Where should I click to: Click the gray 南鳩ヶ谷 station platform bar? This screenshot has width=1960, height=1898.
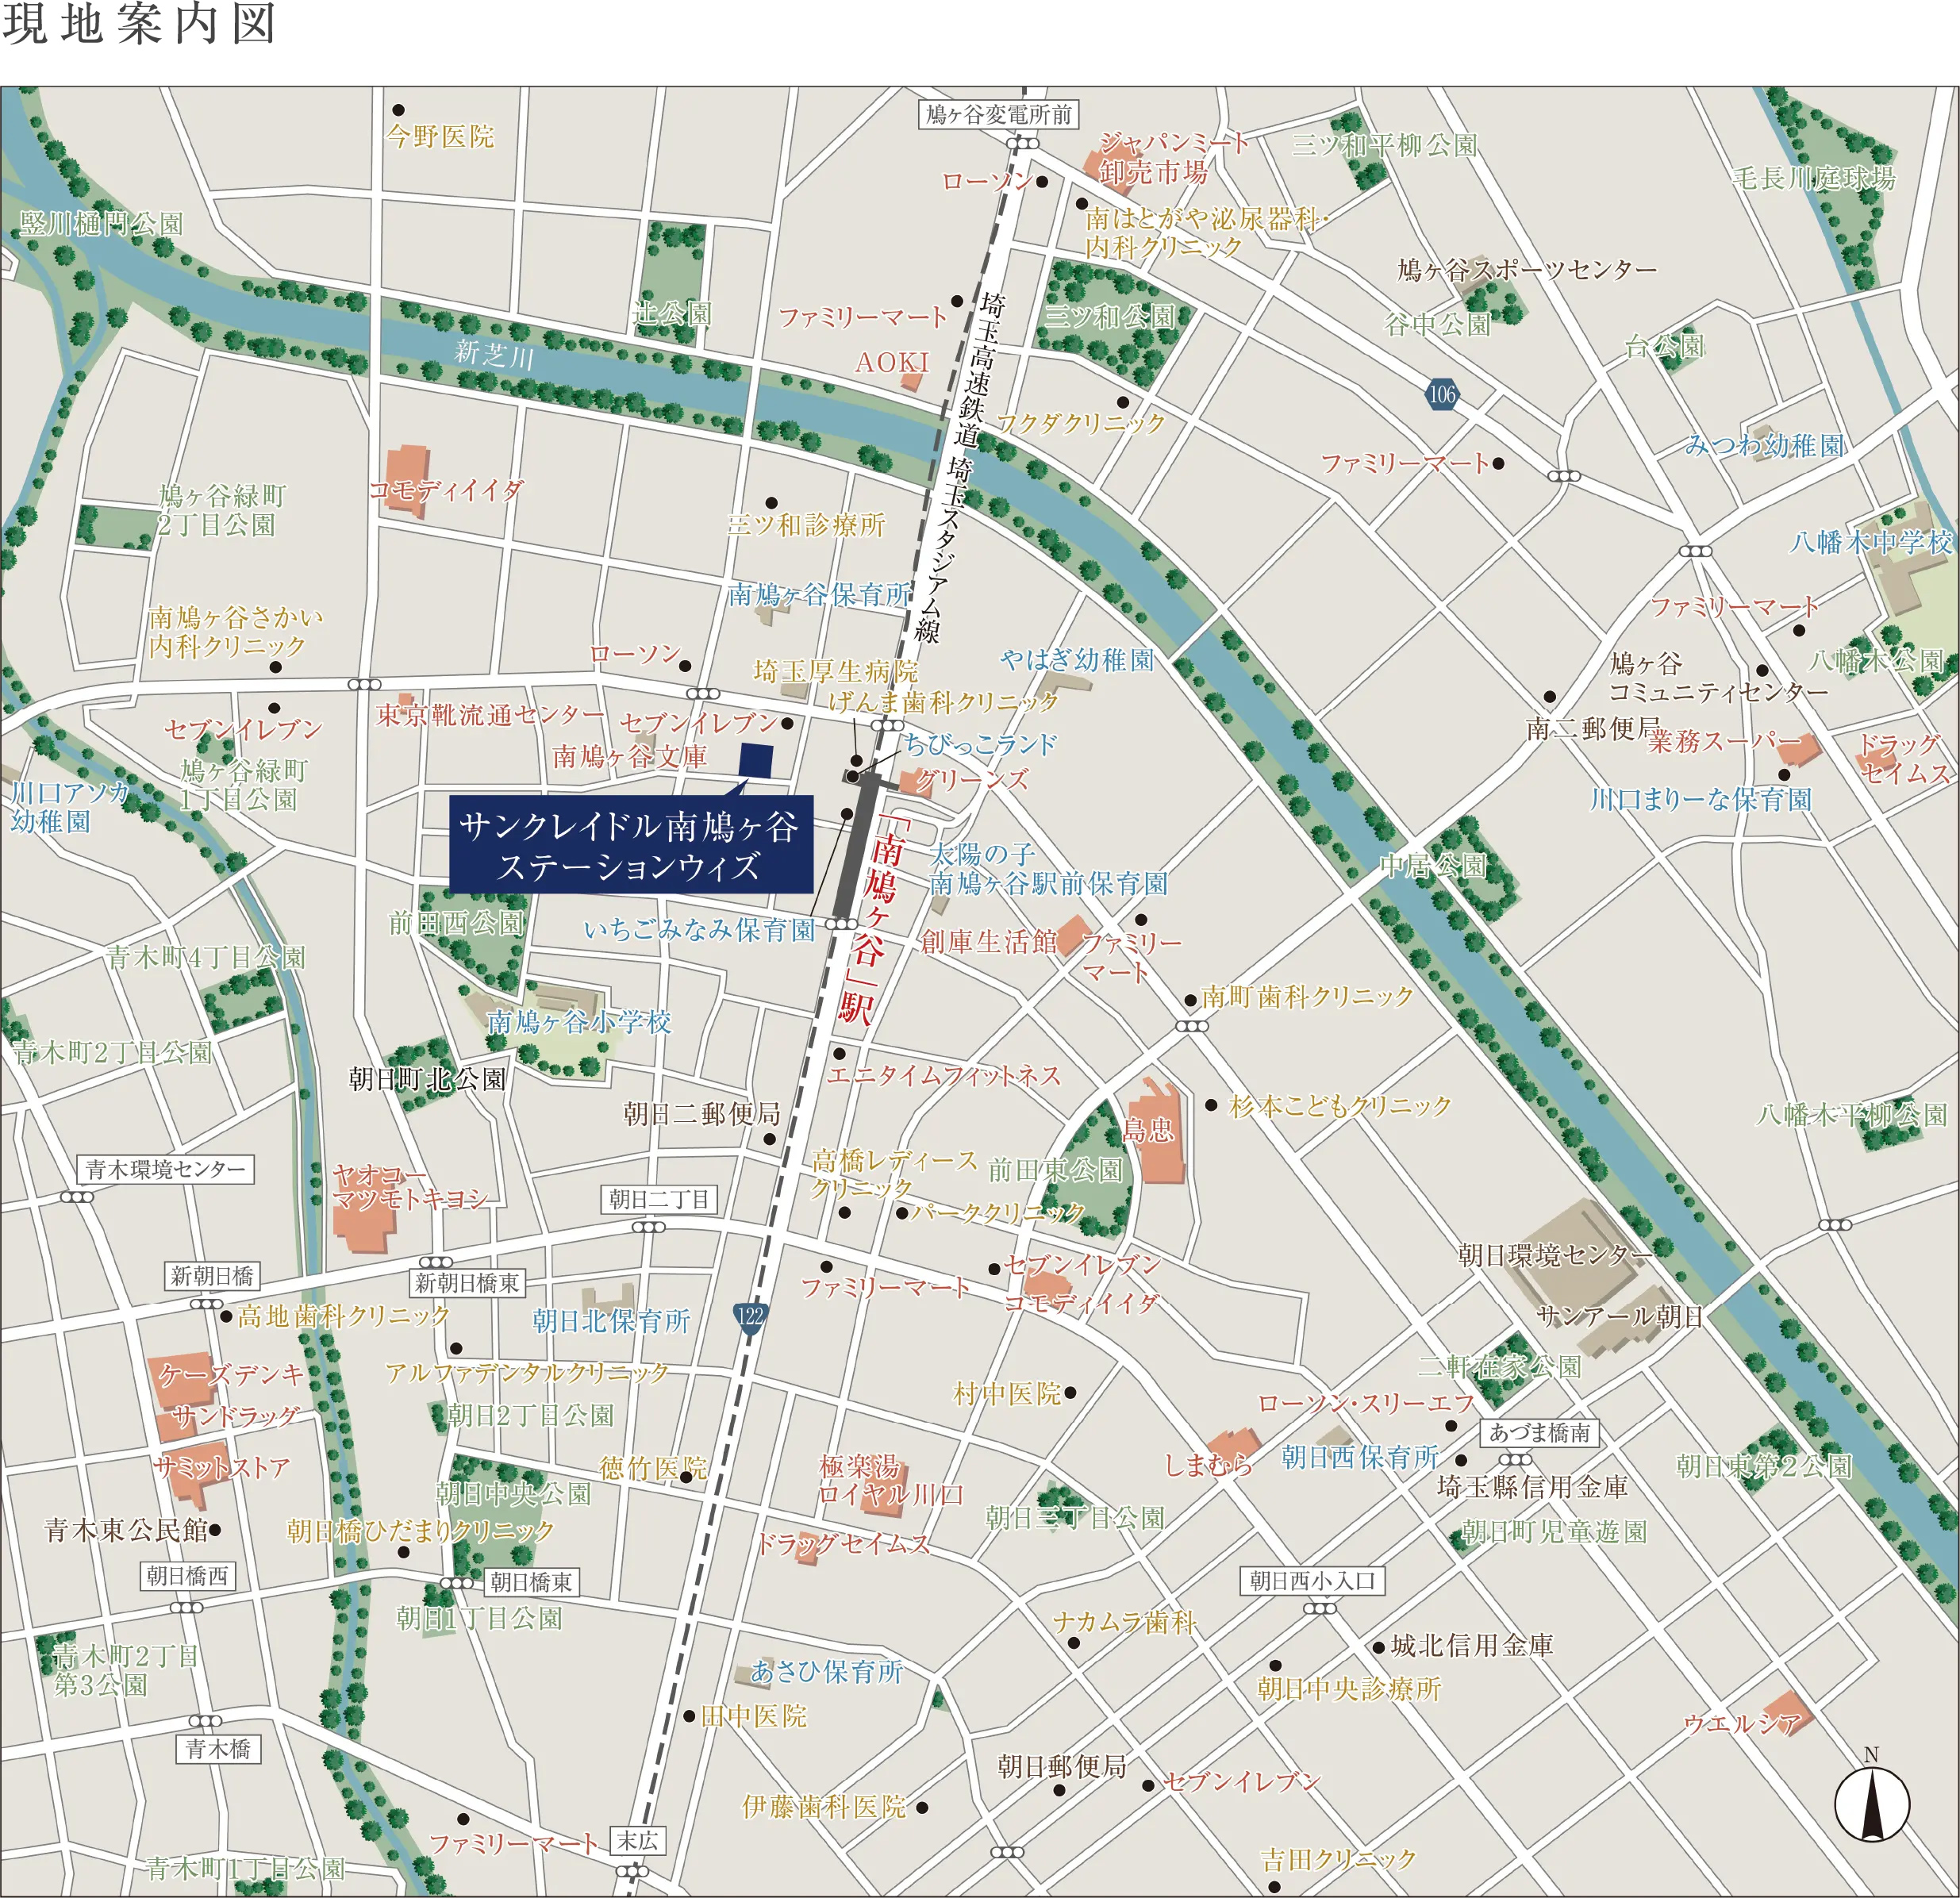click(856, 847)
